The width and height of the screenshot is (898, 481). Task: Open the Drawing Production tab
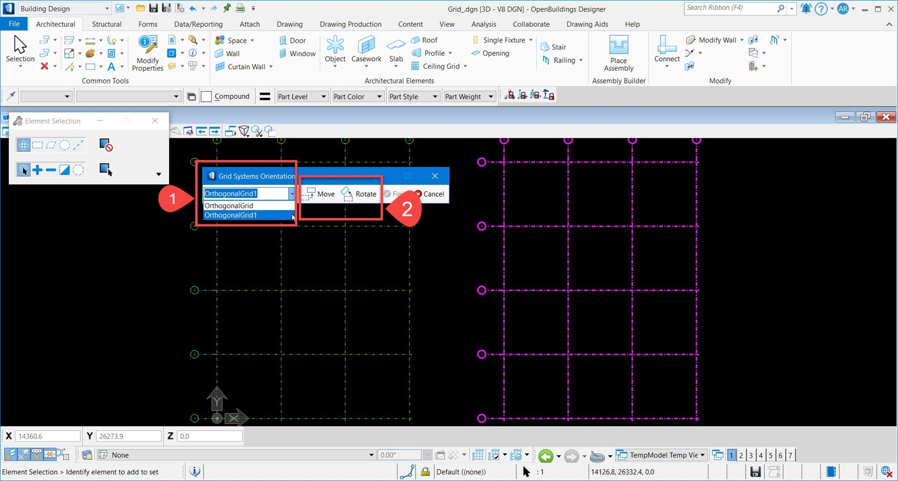350,24
